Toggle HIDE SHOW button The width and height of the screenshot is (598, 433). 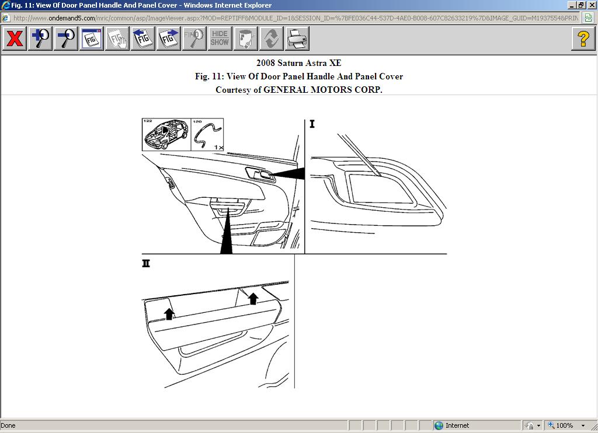coord(220,39)
